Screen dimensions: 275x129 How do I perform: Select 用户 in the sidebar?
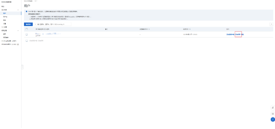tap(5, 13)
